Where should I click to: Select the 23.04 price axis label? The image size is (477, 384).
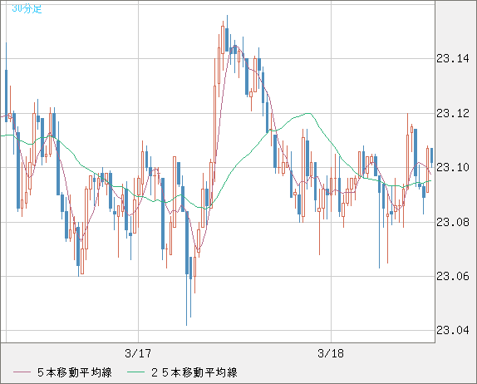[x=453, y=330]
